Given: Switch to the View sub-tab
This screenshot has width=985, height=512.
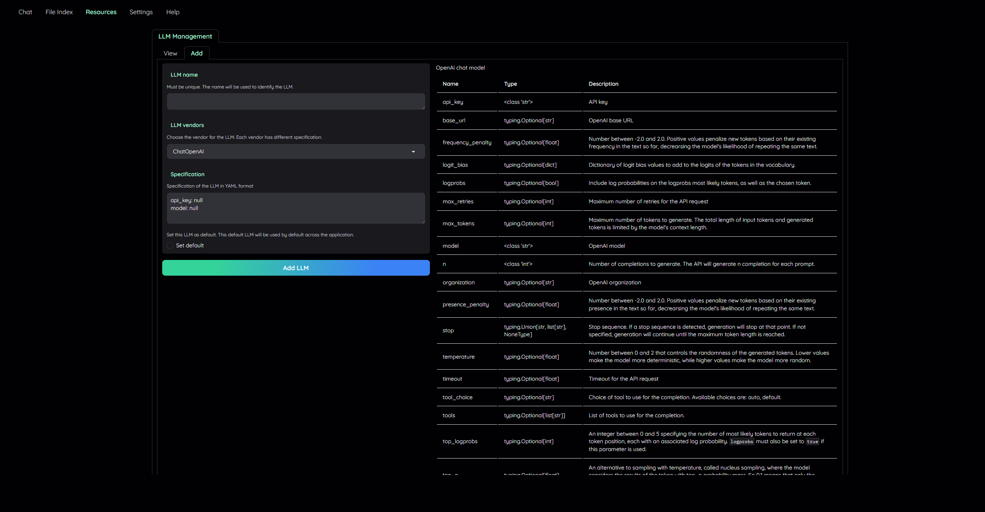Looking at the screenshot, I should [x=170, y=53].
